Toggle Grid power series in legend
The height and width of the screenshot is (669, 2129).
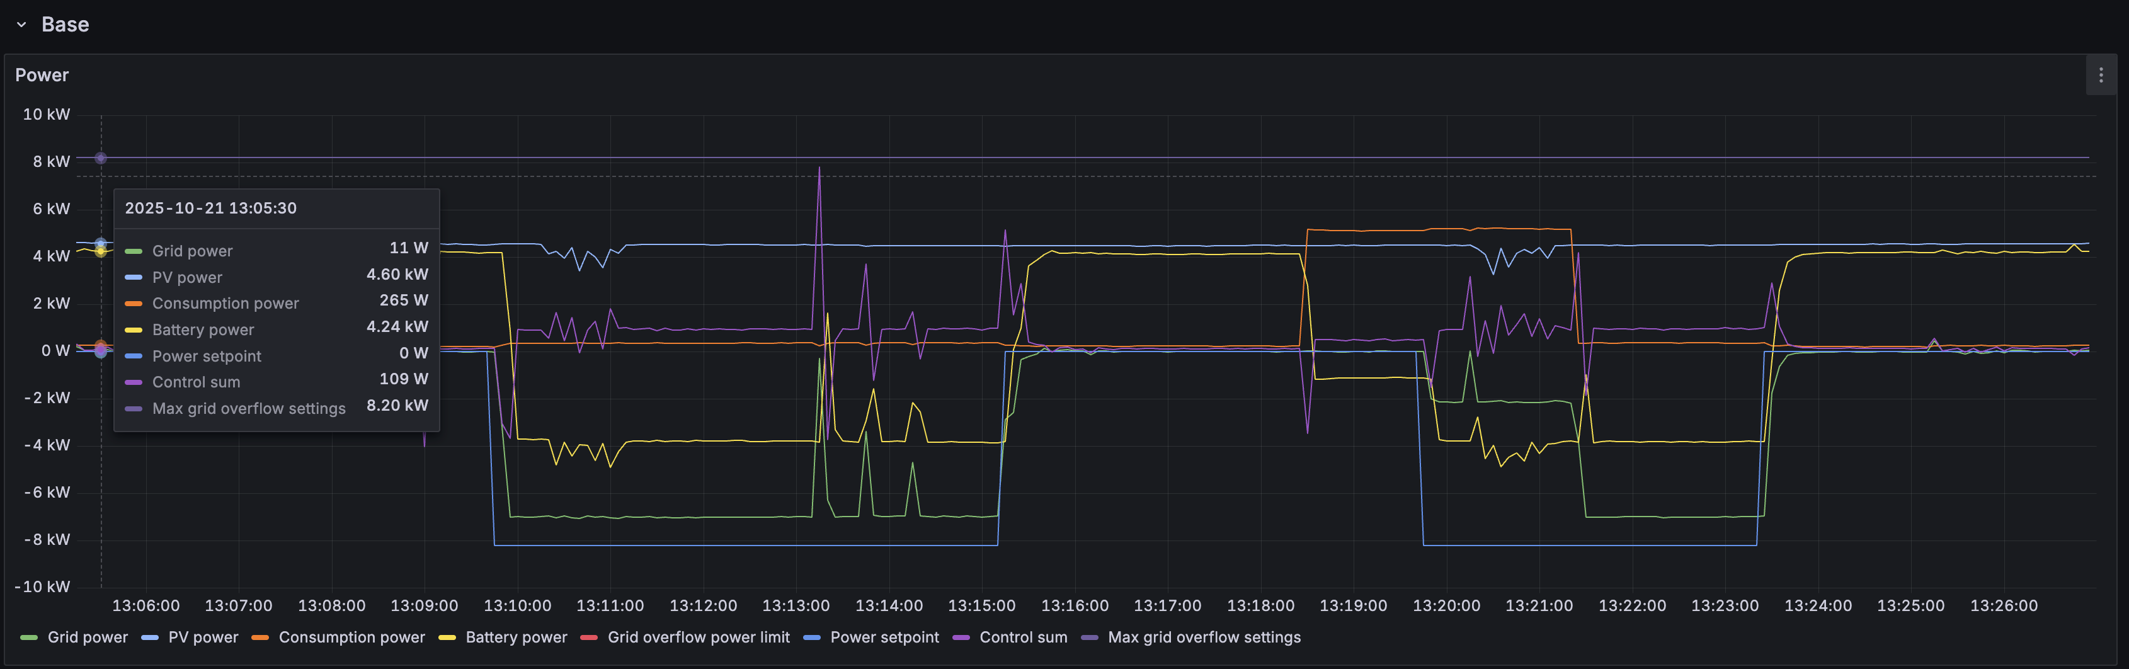[88, 638]
